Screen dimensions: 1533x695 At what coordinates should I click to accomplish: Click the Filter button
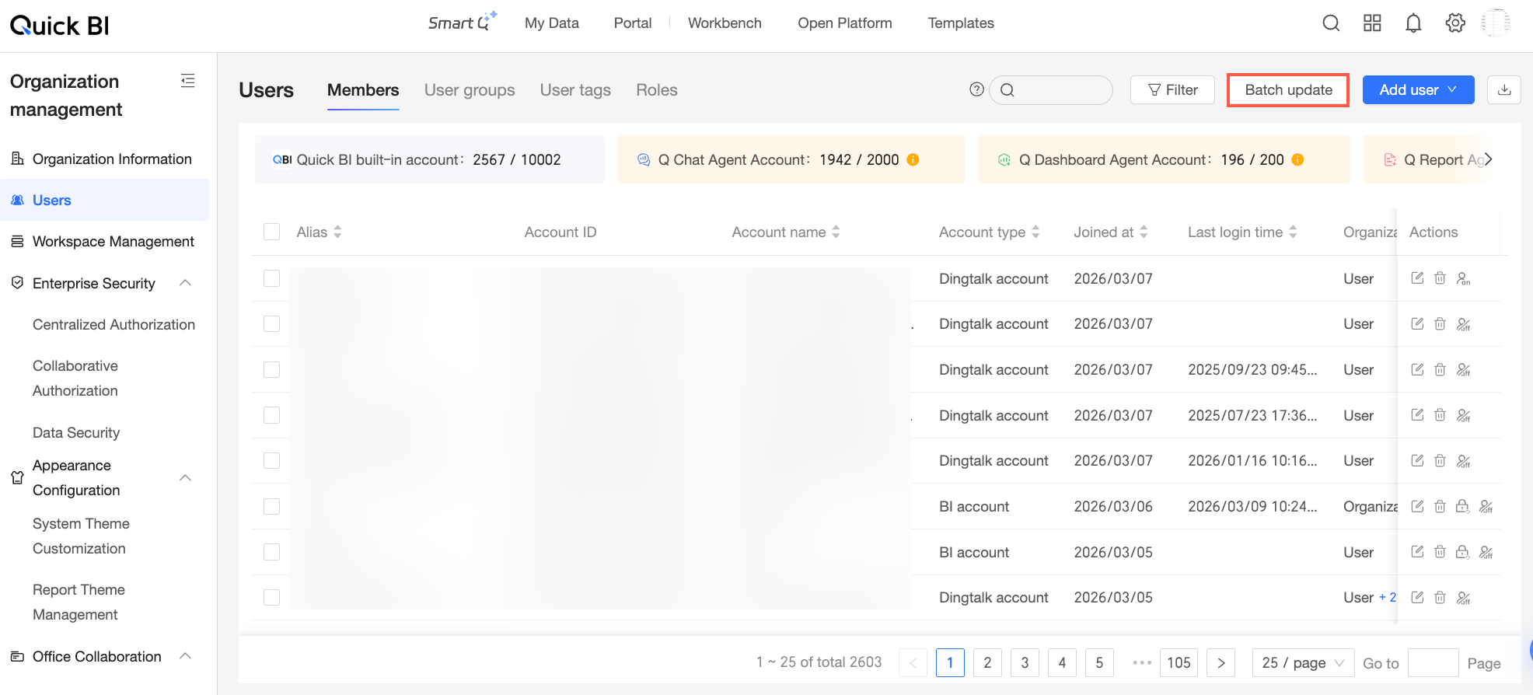(1172, 90)
